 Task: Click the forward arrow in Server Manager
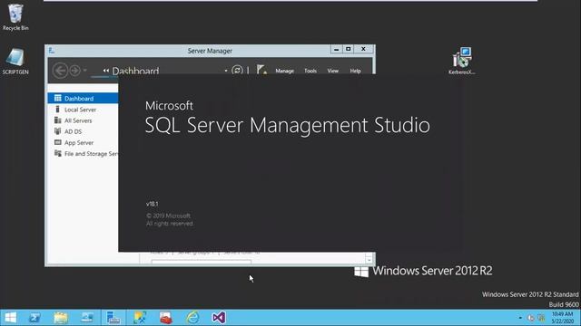click(74, 71)
